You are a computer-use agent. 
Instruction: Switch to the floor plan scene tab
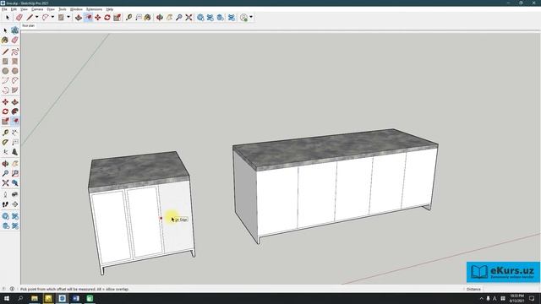coord(28,26)
